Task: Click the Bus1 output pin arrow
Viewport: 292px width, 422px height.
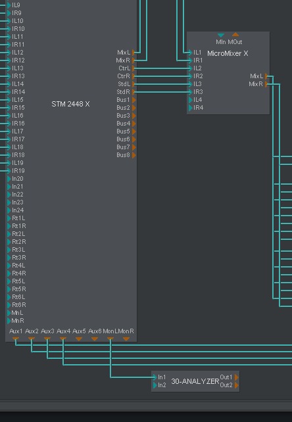Action: point(134,100)
